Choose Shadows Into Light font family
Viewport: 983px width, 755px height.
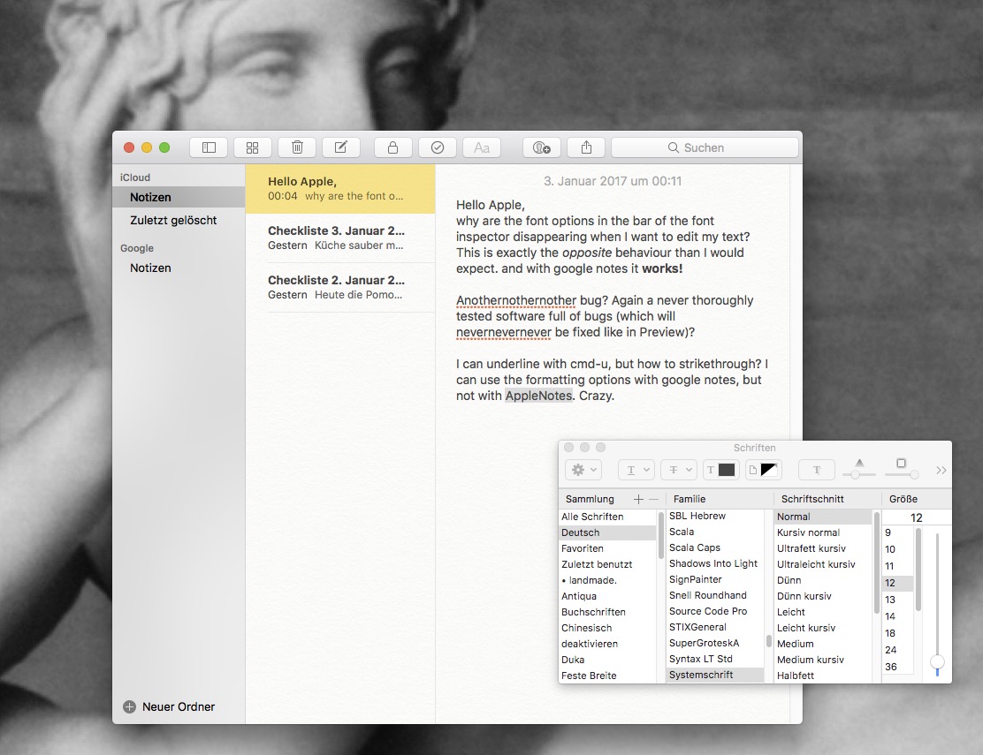(x=714, y=563)
